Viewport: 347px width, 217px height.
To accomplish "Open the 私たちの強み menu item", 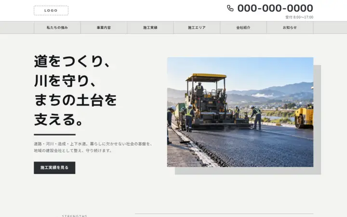I will 57,27.
